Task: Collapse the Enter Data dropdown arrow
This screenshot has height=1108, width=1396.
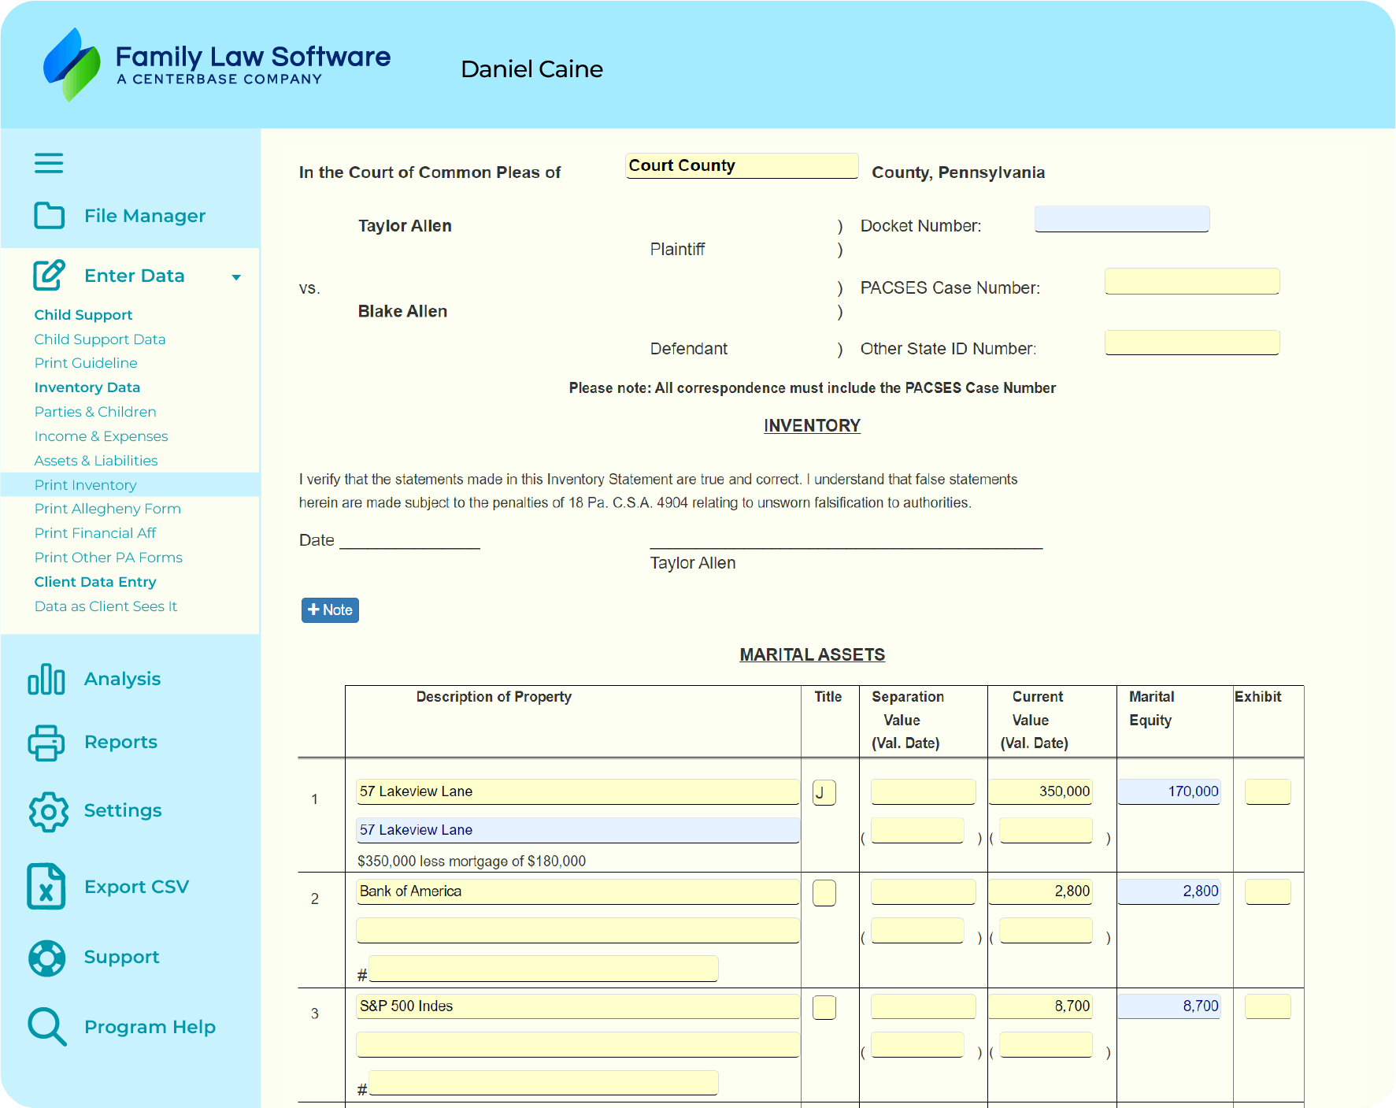Action: click(236, 277)
